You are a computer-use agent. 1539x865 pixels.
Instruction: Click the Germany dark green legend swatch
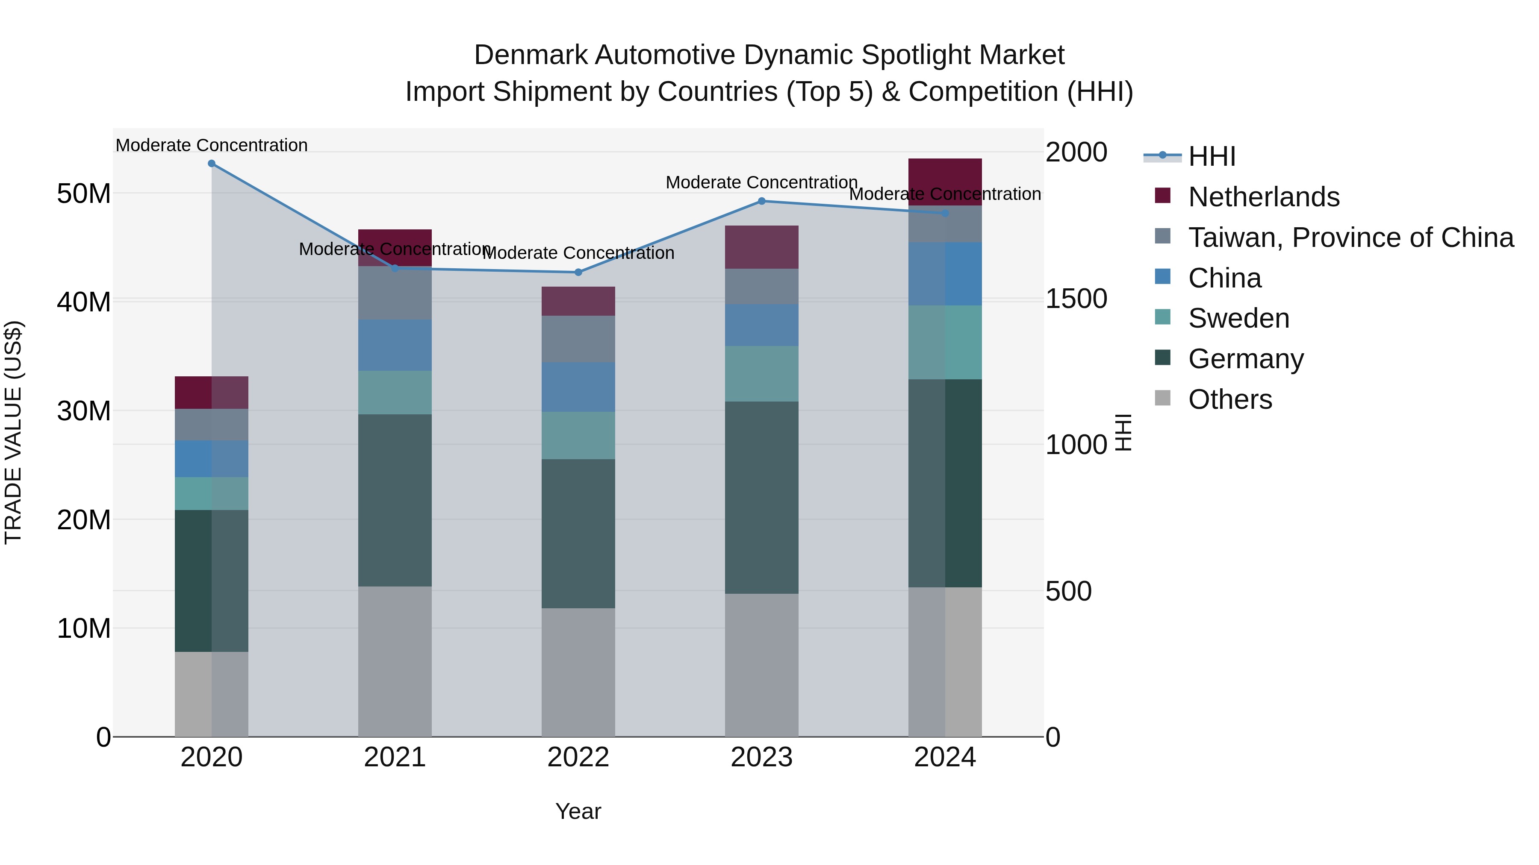1163,358
